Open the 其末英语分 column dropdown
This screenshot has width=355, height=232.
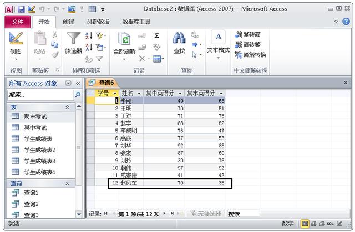point(221,93)
